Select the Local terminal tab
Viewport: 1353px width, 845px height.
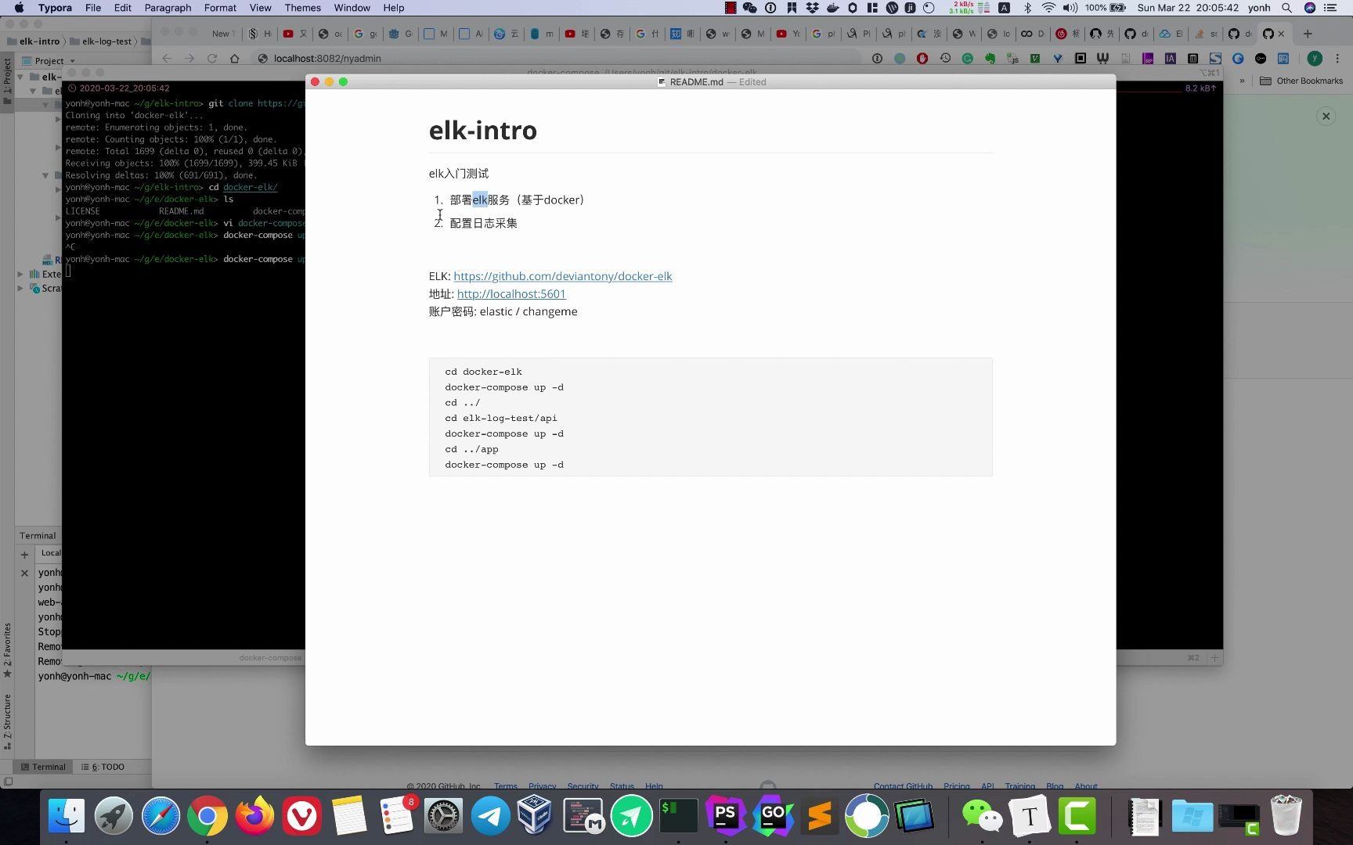(x=50, y=553)
